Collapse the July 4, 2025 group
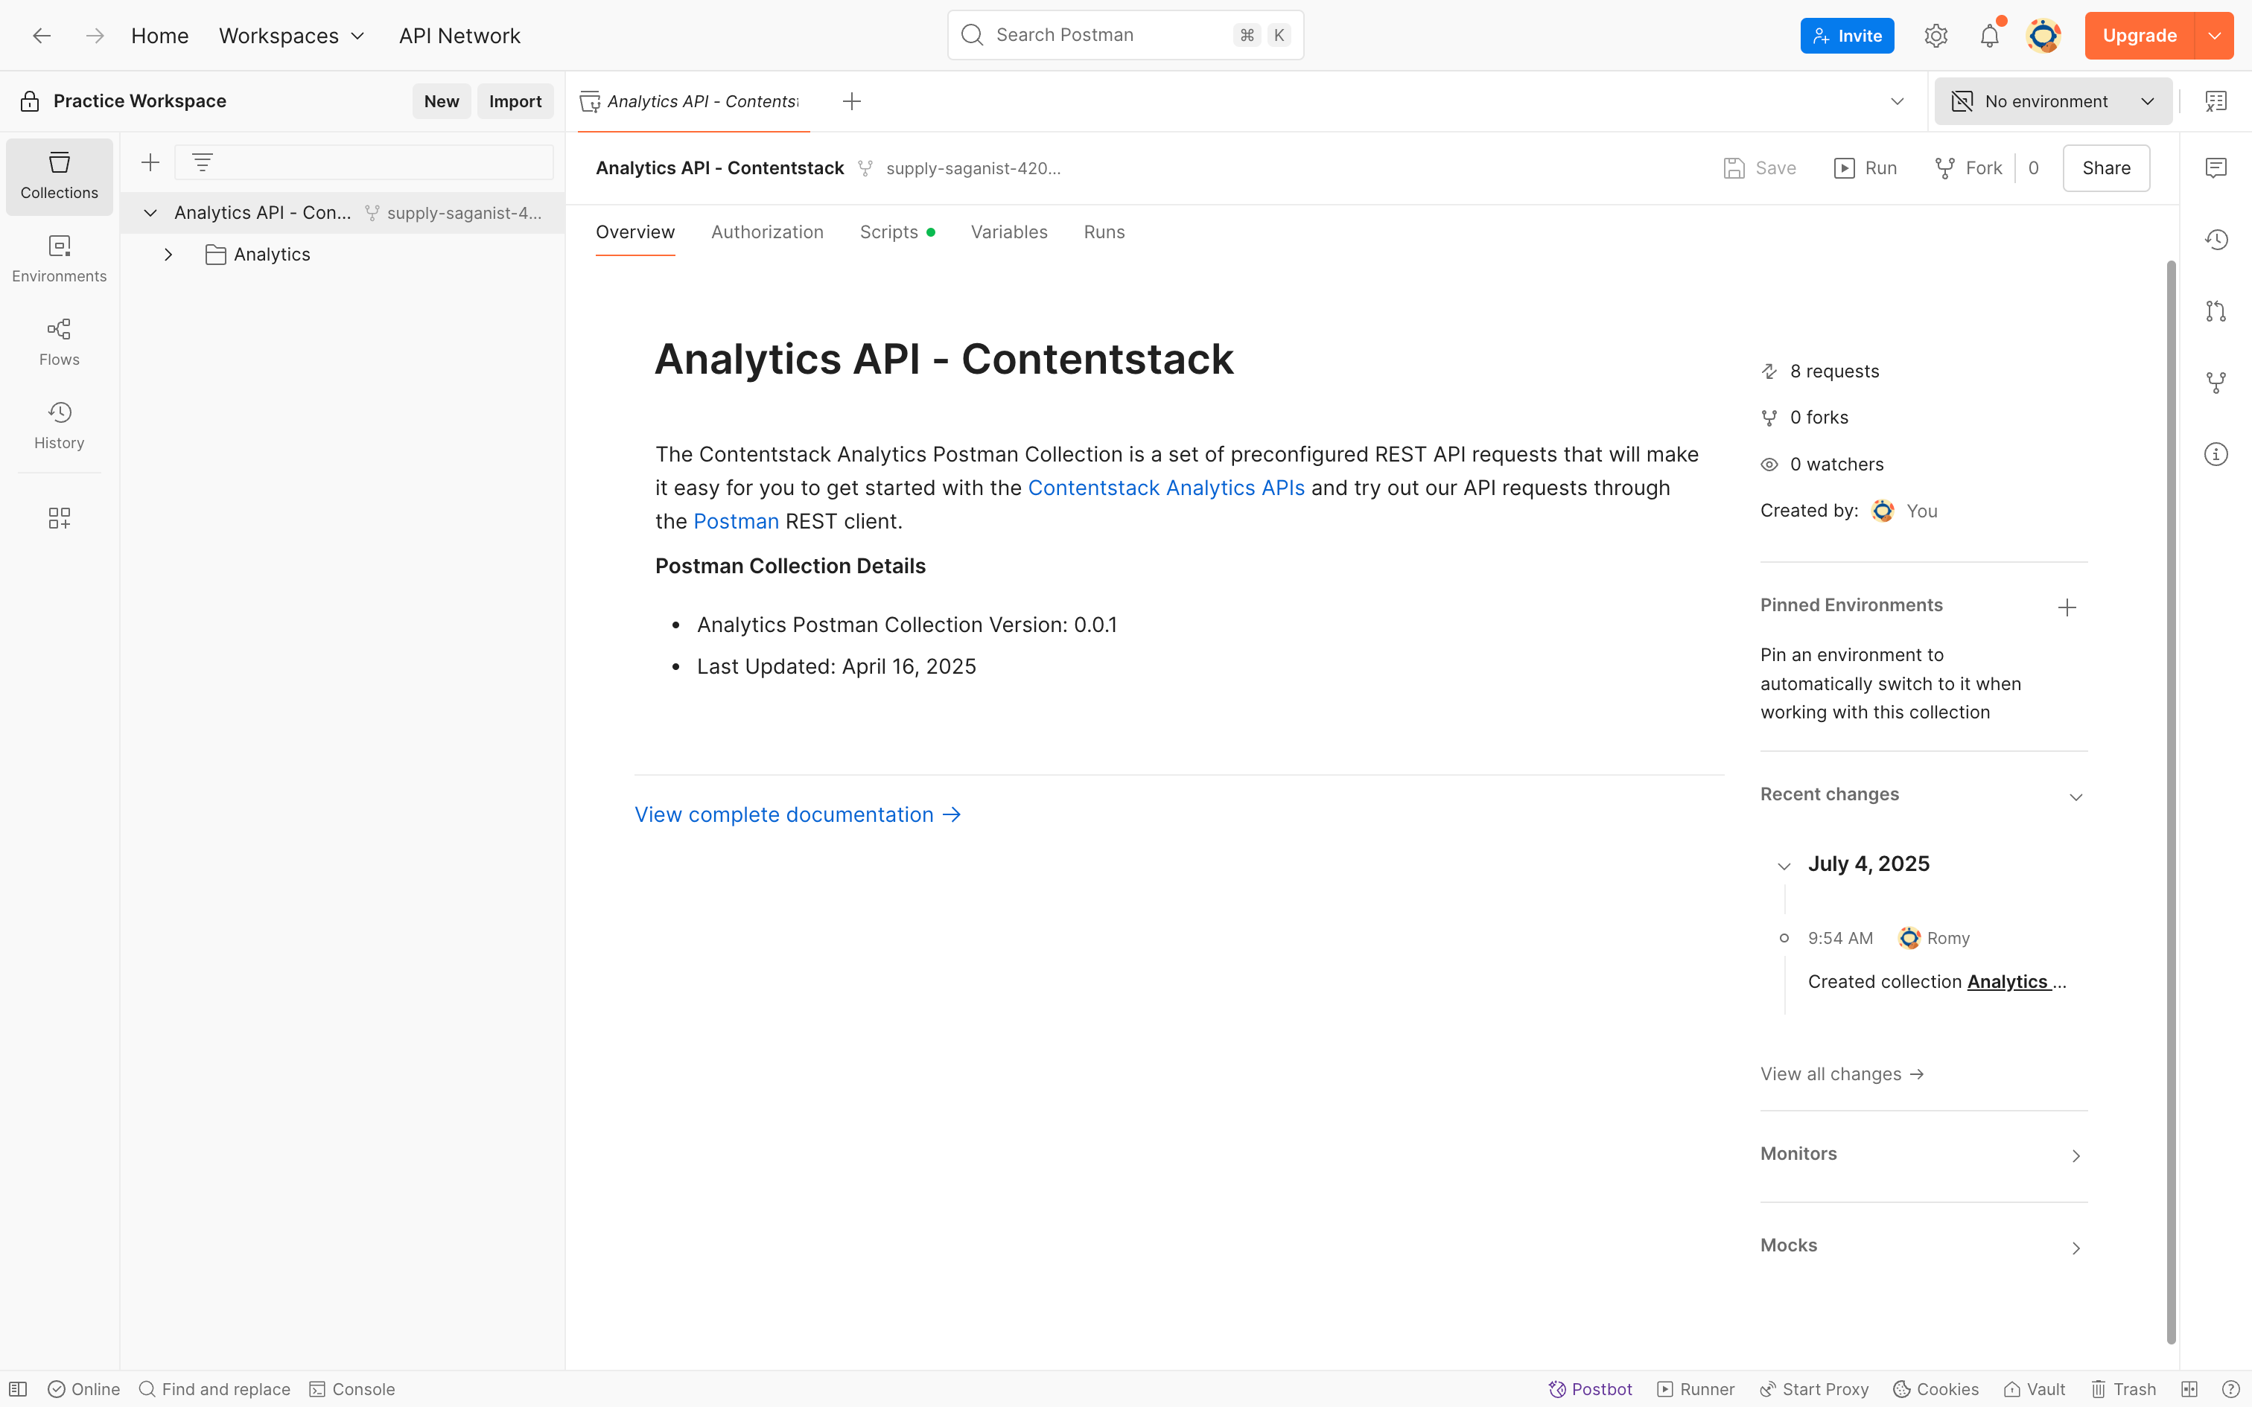The image size is (2252, 1407). coord(1784,867)
